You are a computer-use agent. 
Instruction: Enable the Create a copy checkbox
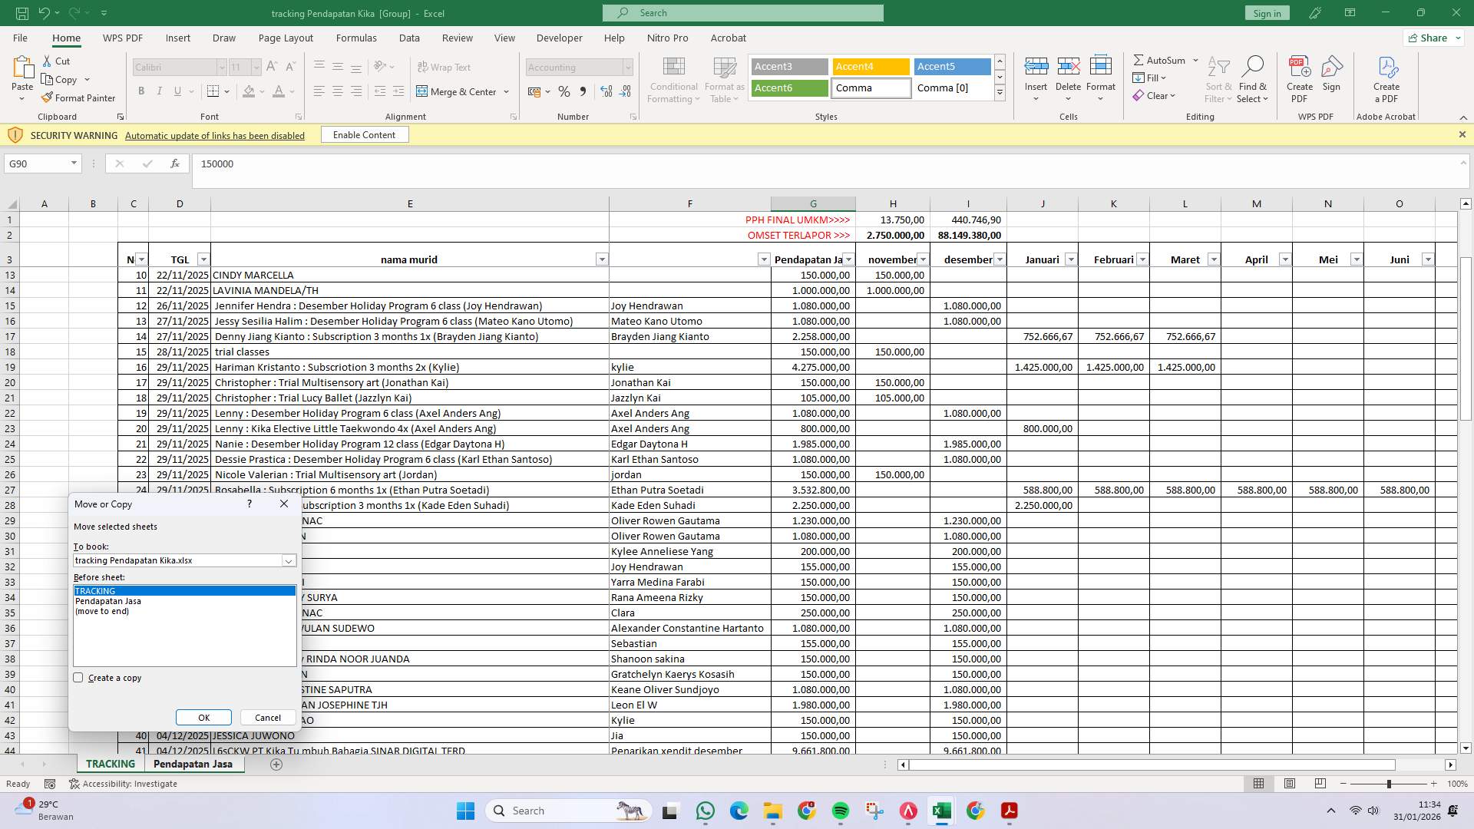click(78, 677)
